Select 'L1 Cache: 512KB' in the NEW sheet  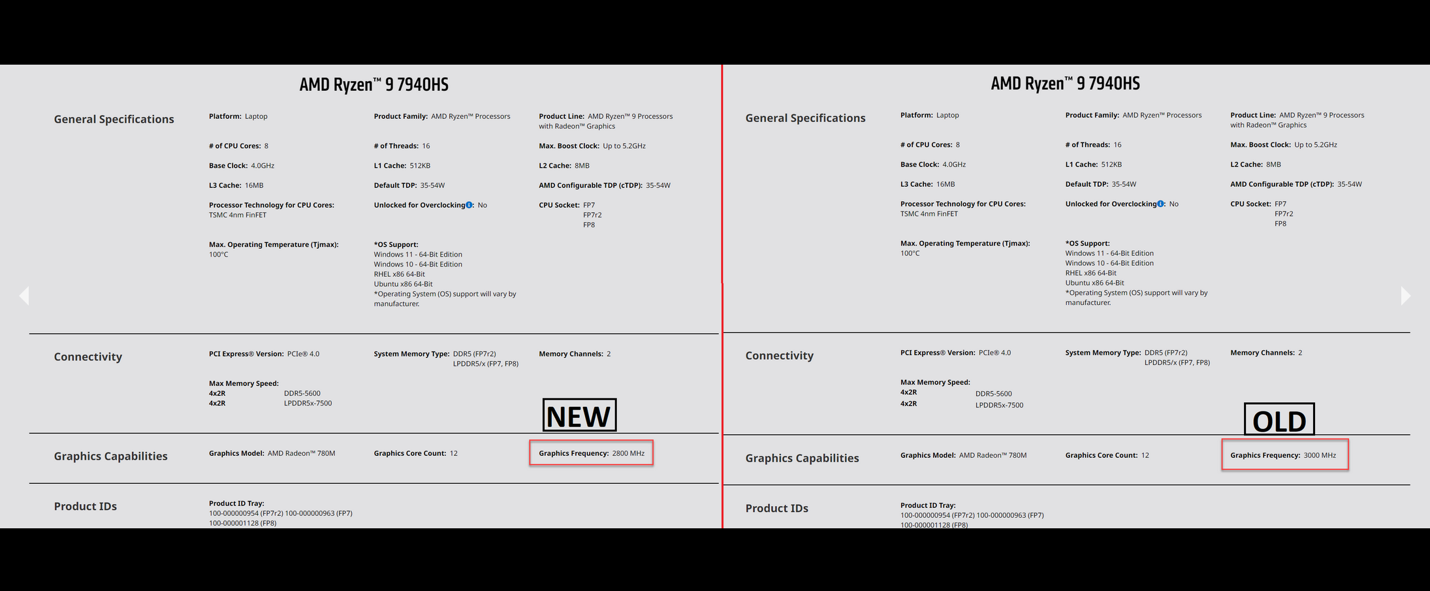coord(402,165)
